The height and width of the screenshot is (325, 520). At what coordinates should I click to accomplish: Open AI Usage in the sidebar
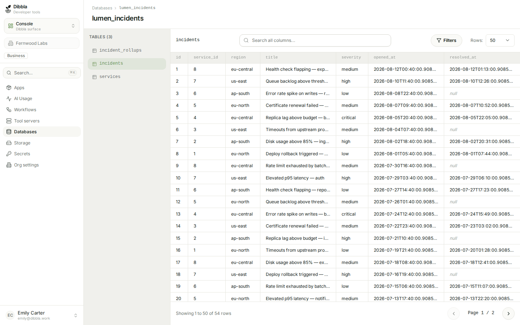click(x=42, y=99)
